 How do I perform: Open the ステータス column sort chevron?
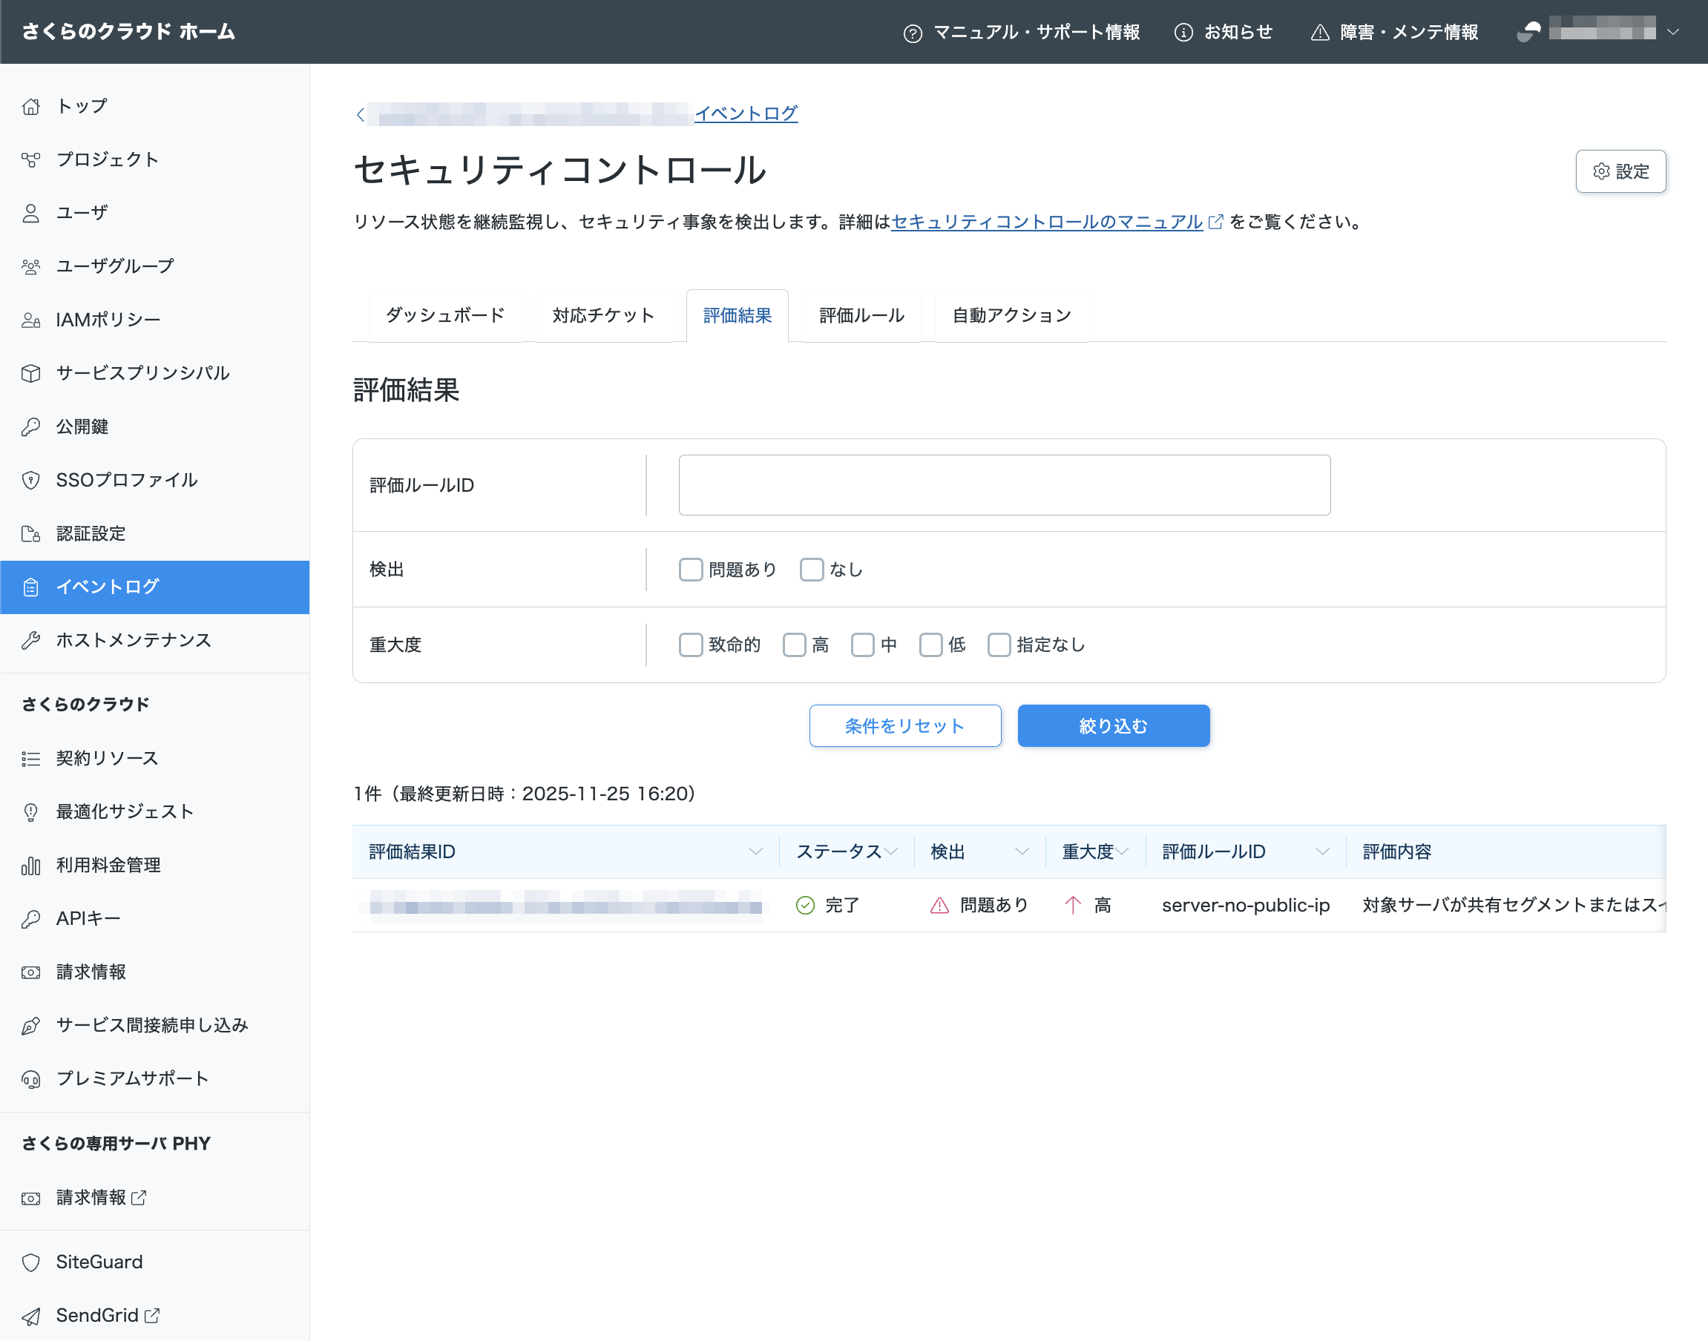click(x=890, y=852)
